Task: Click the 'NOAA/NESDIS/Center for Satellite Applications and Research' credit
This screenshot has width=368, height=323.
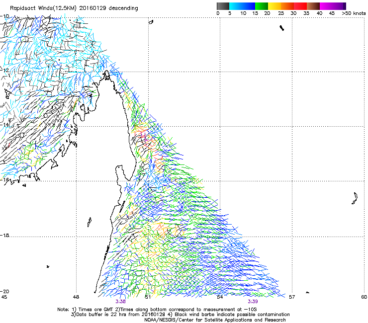Action: coord(215,320)
